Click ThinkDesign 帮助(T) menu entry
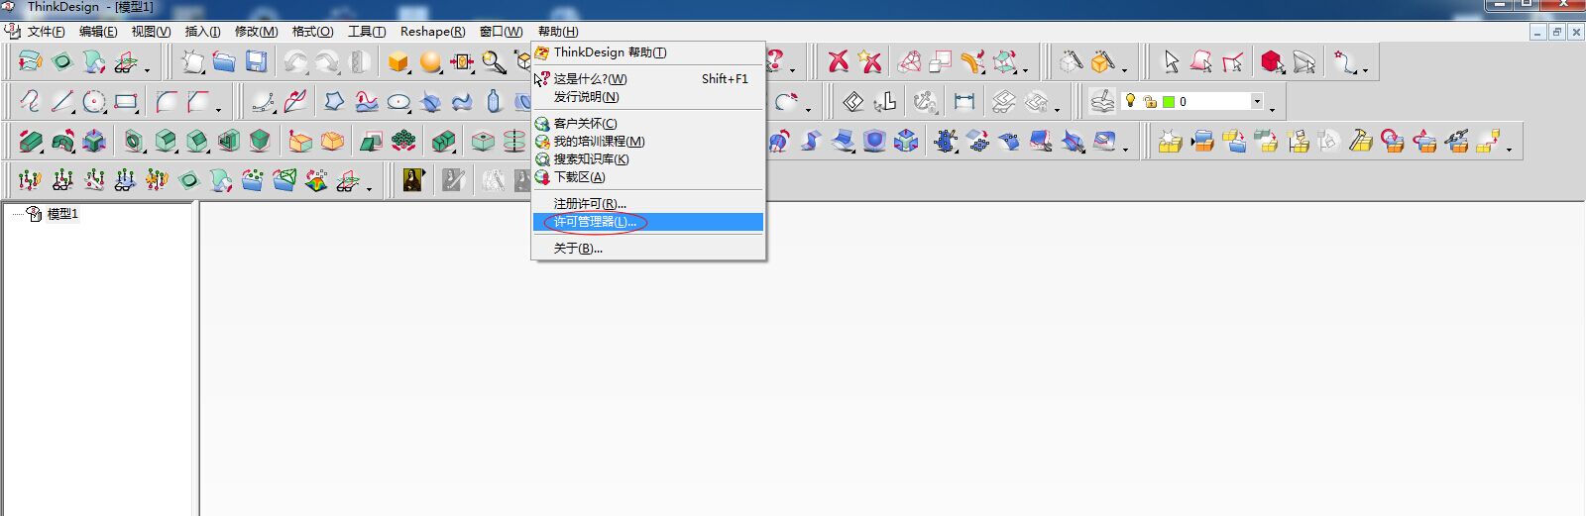This screenshot has height=516, width=1586. click(x=610, y=52)
